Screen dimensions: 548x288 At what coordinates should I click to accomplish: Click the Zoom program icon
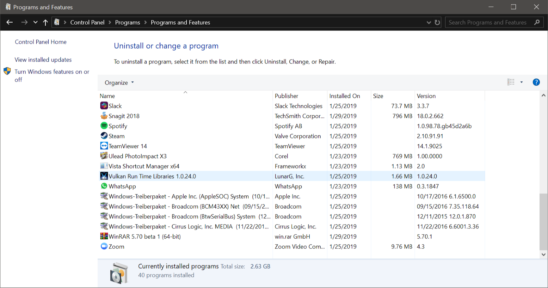coord(104,246)
